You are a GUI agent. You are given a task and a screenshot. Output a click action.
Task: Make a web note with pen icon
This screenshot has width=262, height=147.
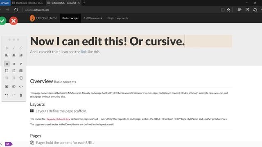pyautogui.click(x=247, y=10)
